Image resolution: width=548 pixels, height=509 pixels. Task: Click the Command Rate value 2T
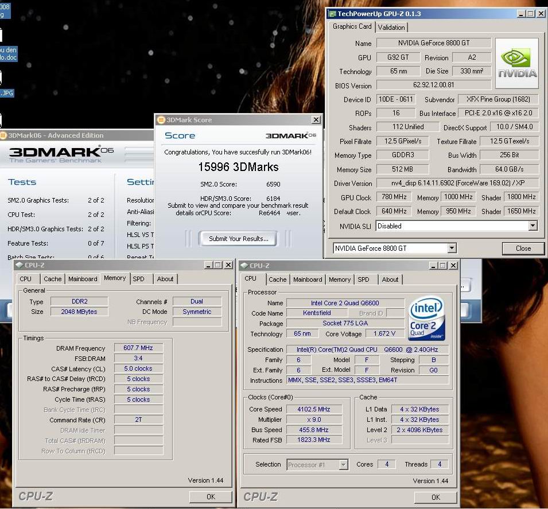pyautogui.click(x=138, y=420)
